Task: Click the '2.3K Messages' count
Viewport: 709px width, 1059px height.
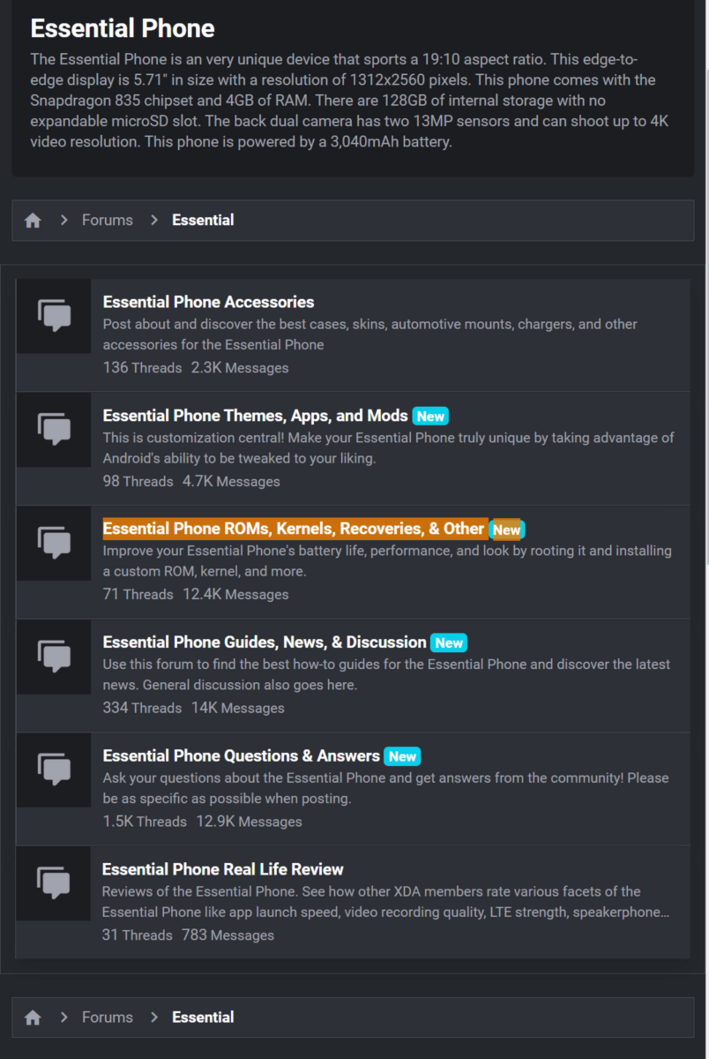Action: (x=240, y=368)
